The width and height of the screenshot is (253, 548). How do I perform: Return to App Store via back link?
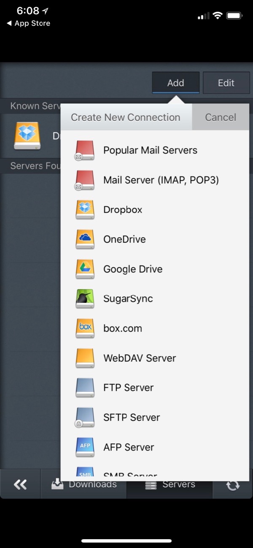[x=28, y=23]
